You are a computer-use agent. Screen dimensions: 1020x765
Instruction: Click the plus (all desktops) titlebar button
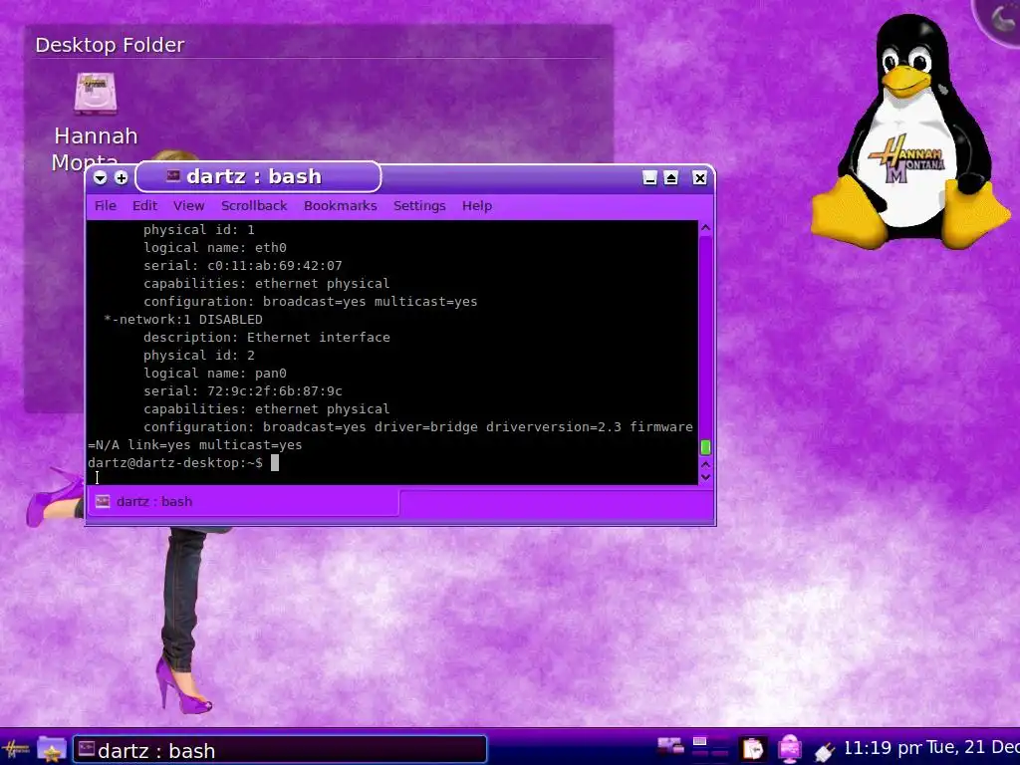pyautogui.click(x=121, y=177)
